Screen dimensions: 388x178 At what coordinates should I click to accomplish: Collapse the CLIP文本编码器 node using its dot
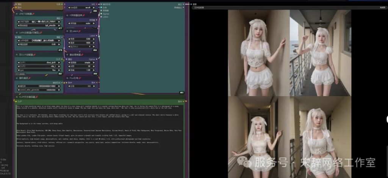click(16, 97)
